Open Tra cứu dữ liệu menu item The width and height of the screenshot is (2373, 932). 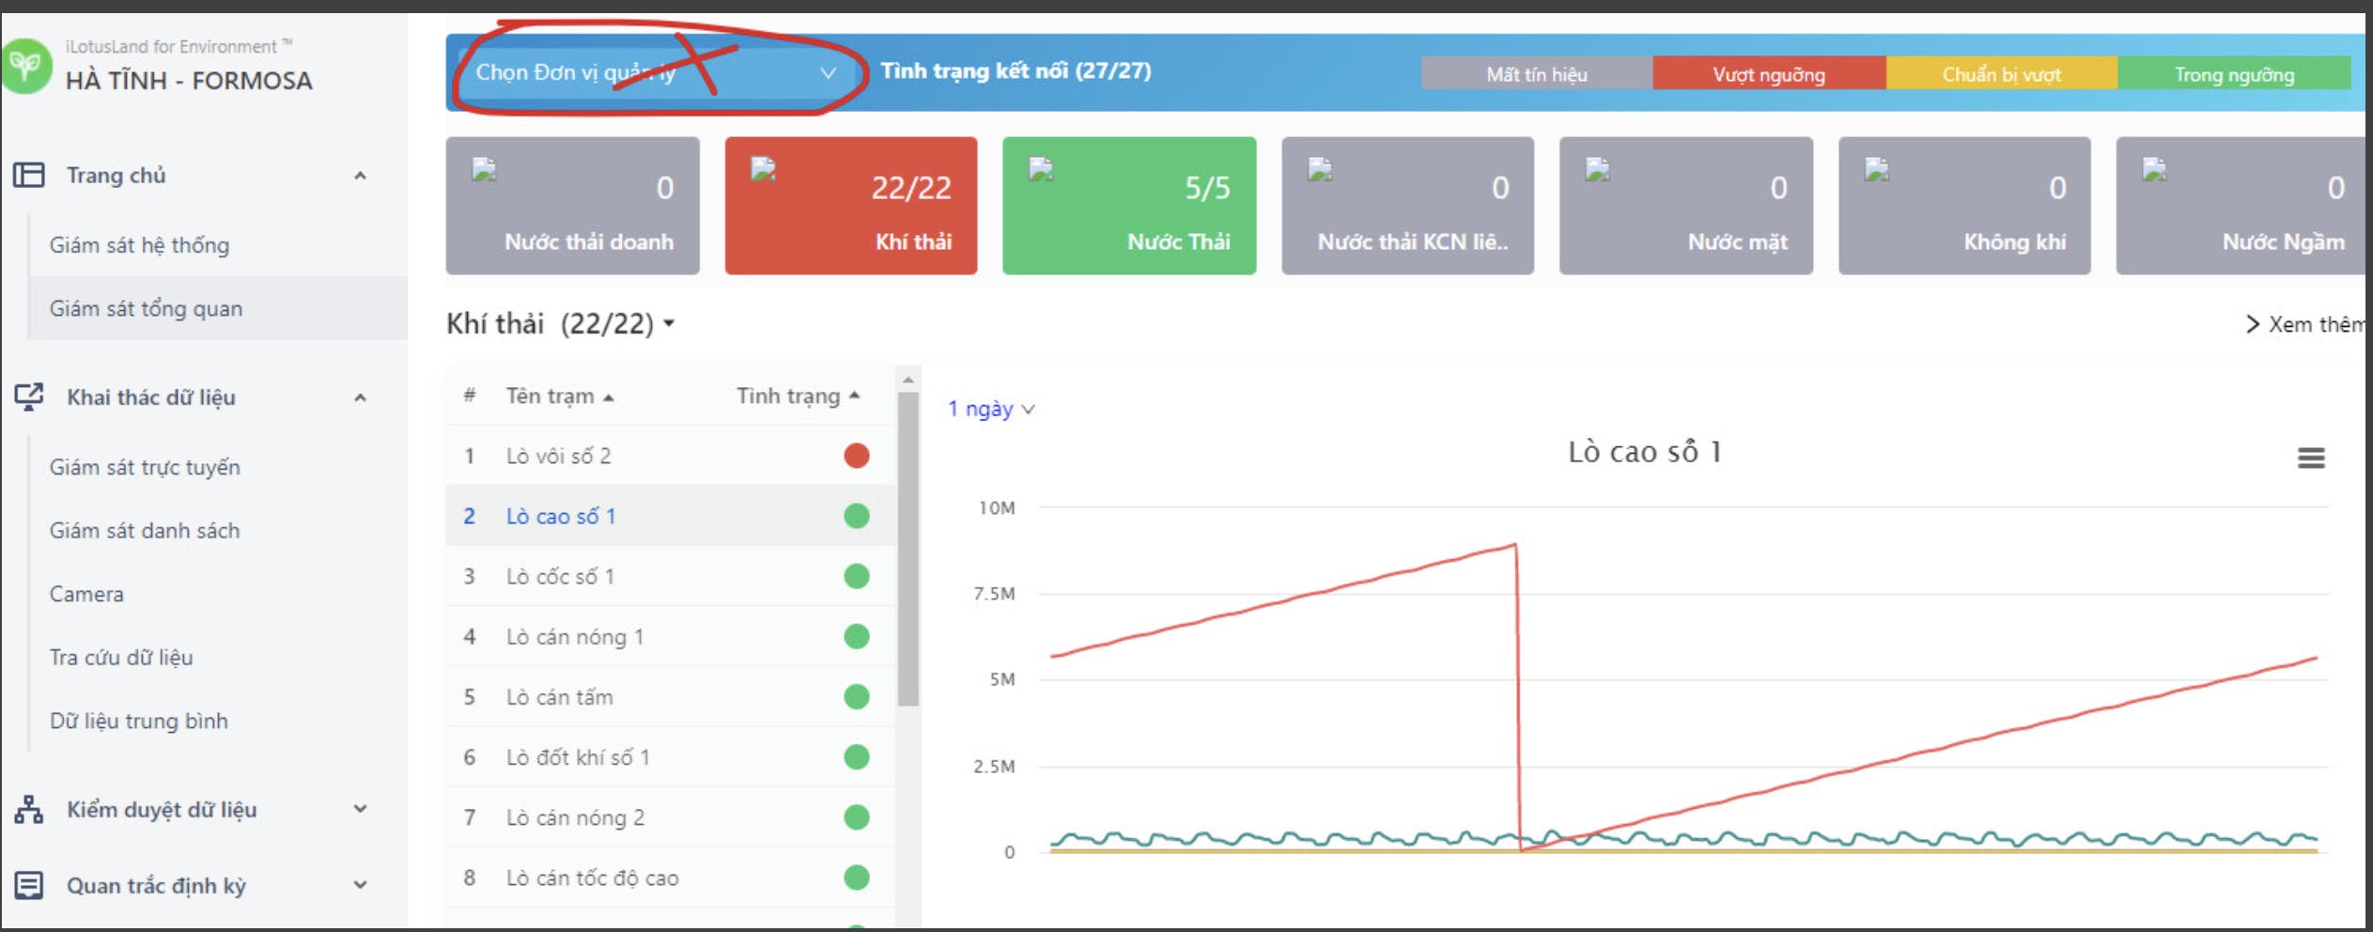[121, 658]
